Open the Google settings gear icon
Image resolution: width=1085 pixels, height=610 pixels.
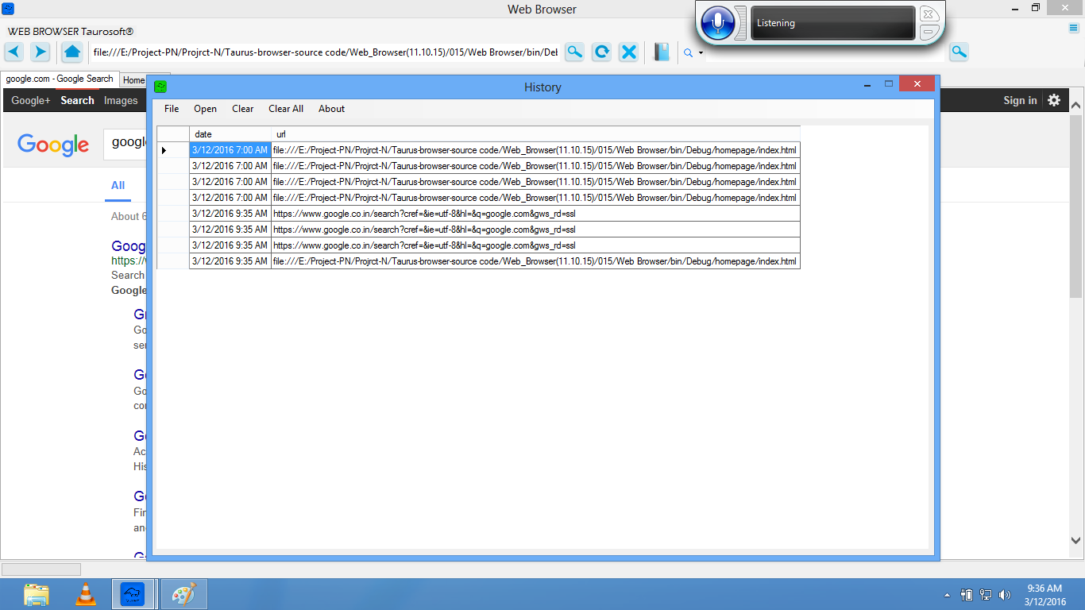[1054, 100]
